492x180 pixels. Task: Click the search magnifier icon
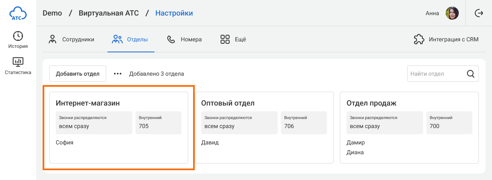click(x=471, y=74)
